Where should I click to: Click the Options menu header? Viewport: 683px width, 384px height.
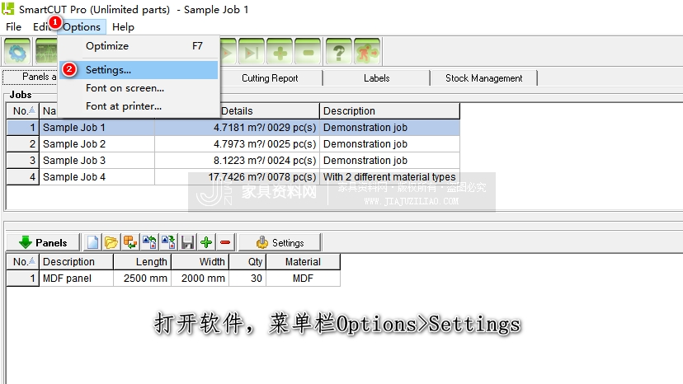(82, 27)
